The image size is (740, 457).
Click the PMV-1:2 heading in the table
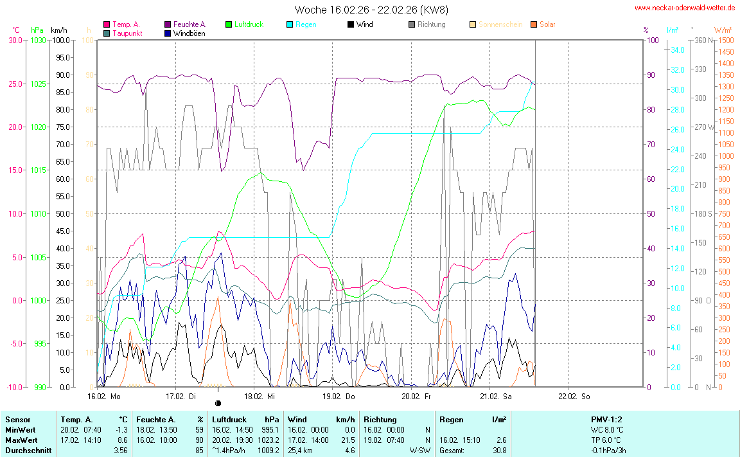pos(606,419)
